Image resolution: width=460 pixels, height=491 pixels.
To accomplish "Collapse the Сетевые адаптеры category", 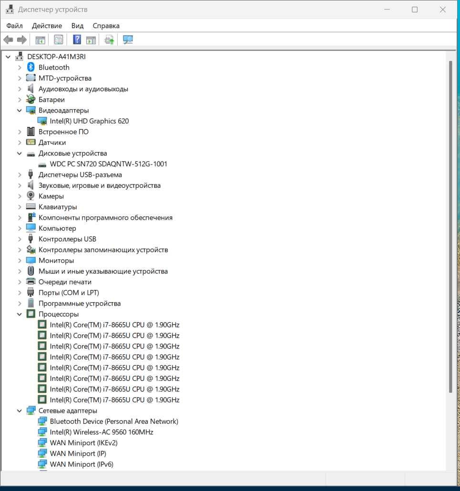I will click(20, 410).
